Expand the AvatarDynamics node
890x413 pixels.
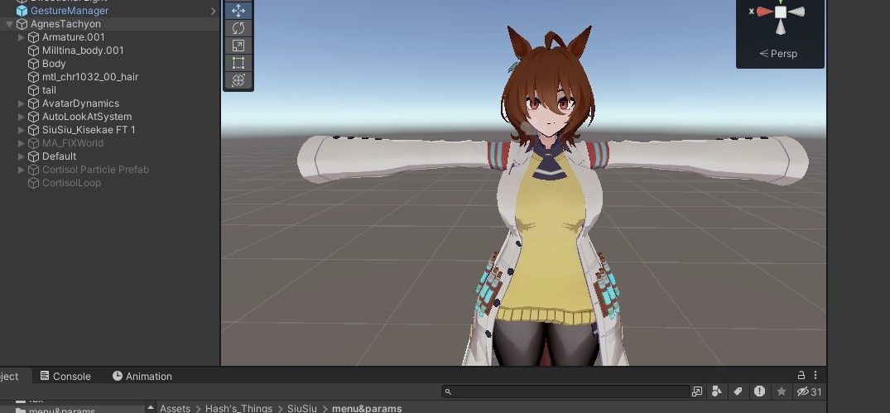tap(21, 103)
